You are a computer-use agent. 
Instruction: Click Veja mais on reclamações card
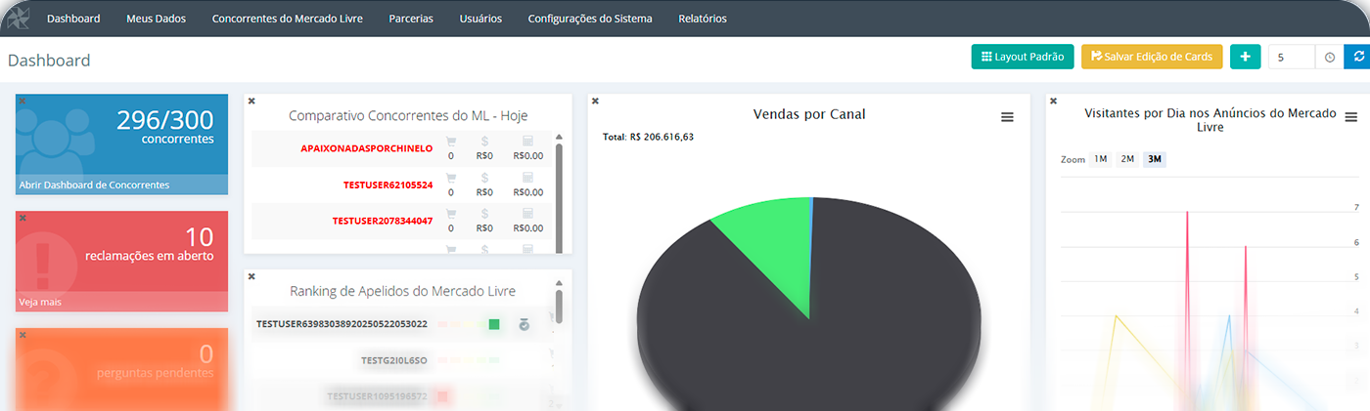(x=40, y=302)
